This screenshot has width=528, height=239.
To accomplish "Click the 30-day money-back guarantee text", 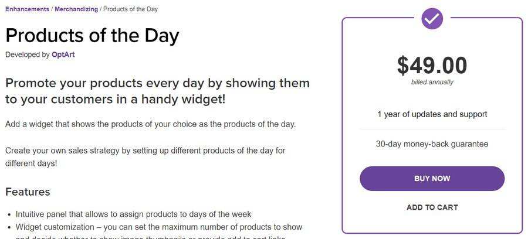I will click(x=432, y=144).
